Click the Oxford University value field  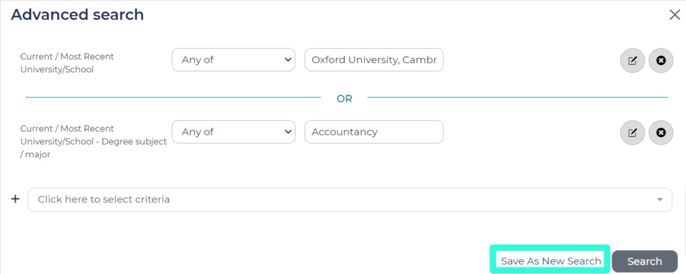374,60
